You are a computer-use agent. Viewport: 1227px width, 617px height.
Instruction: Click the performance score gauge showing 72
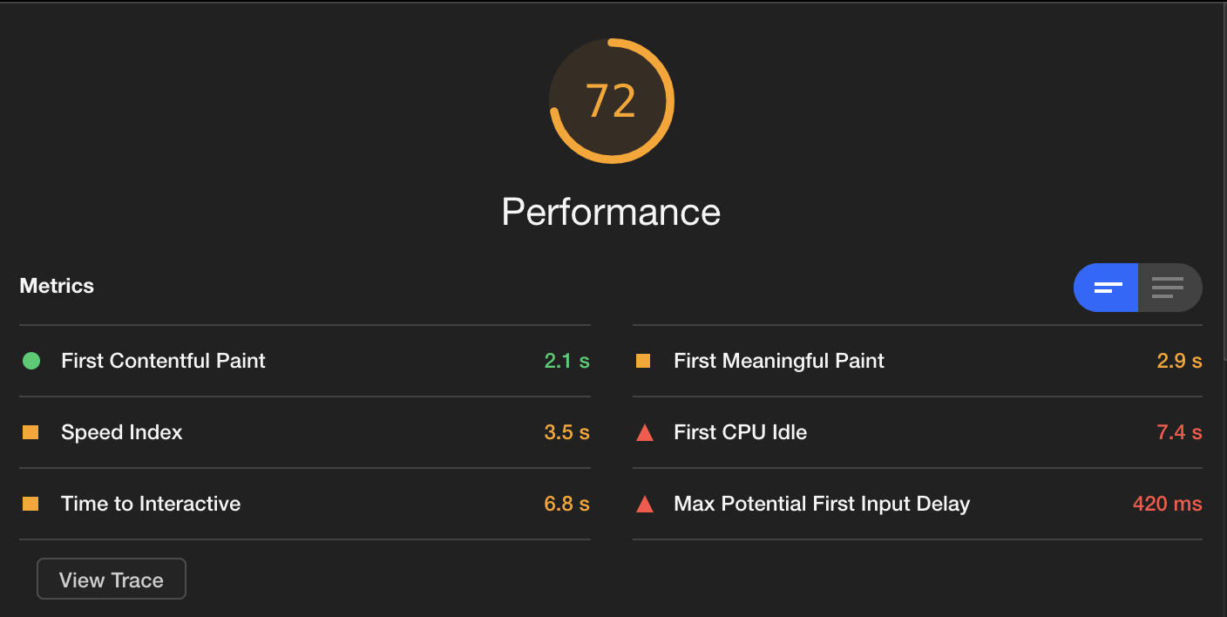(612, 101)
